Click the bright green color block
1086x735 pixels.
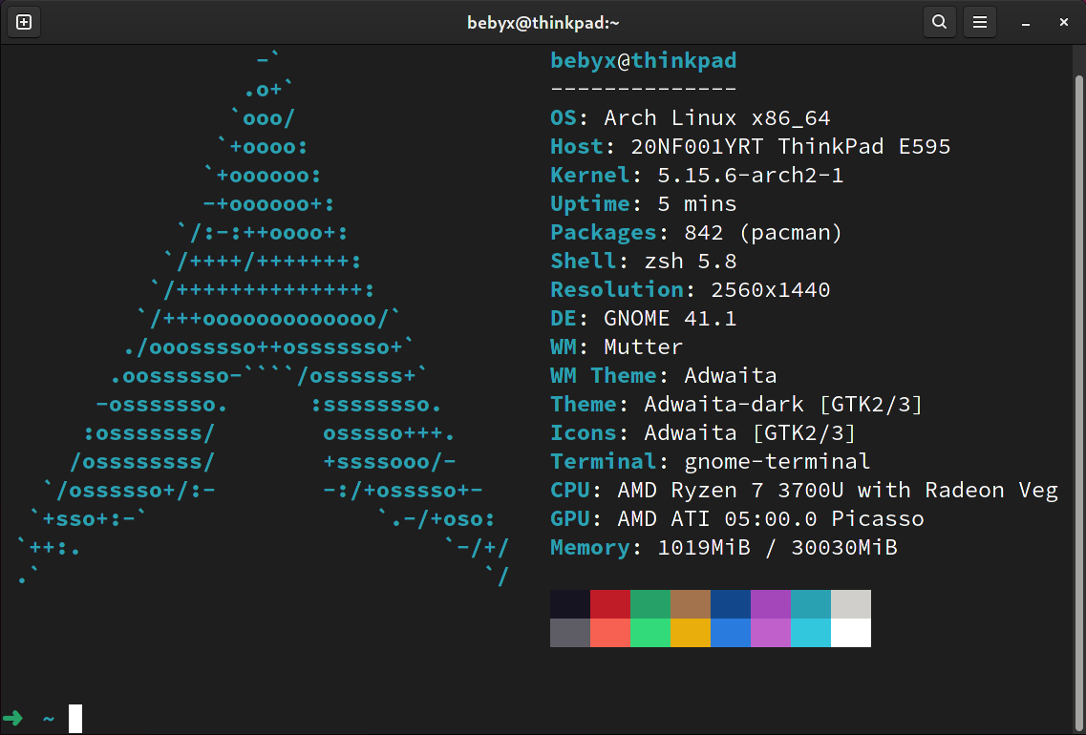coord(650,633)
